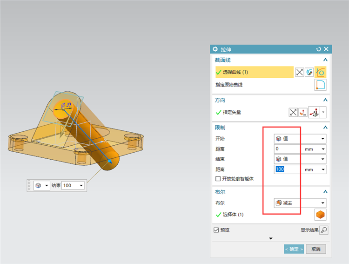Screen dimensions: 349x264
Task: Click the reset icon in Extrude dialog title
Action: [318, 49]
